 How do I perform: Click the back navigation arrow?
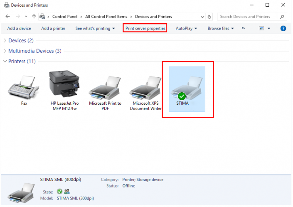point(7,17)
